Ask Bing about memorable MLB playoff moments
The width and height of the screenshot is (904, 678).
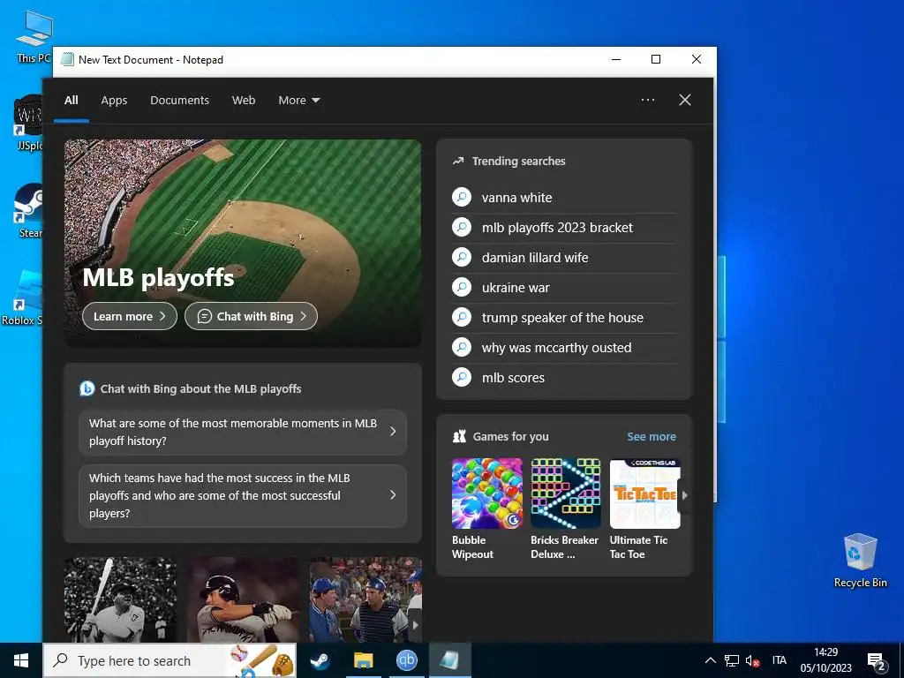(x=243, y=432)
